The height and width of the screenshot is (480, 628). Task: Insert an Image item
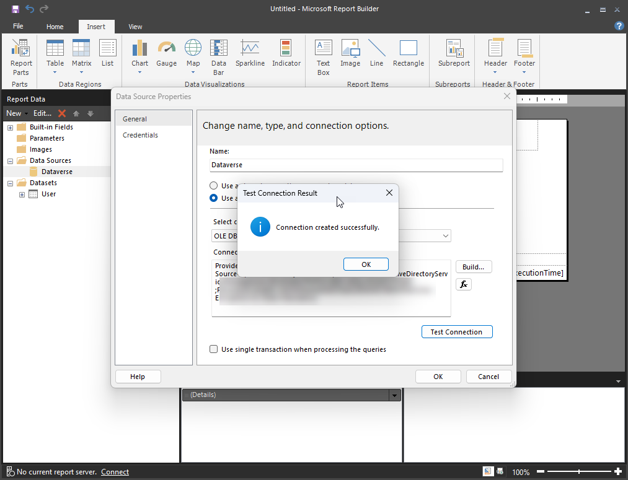point(350,53)
